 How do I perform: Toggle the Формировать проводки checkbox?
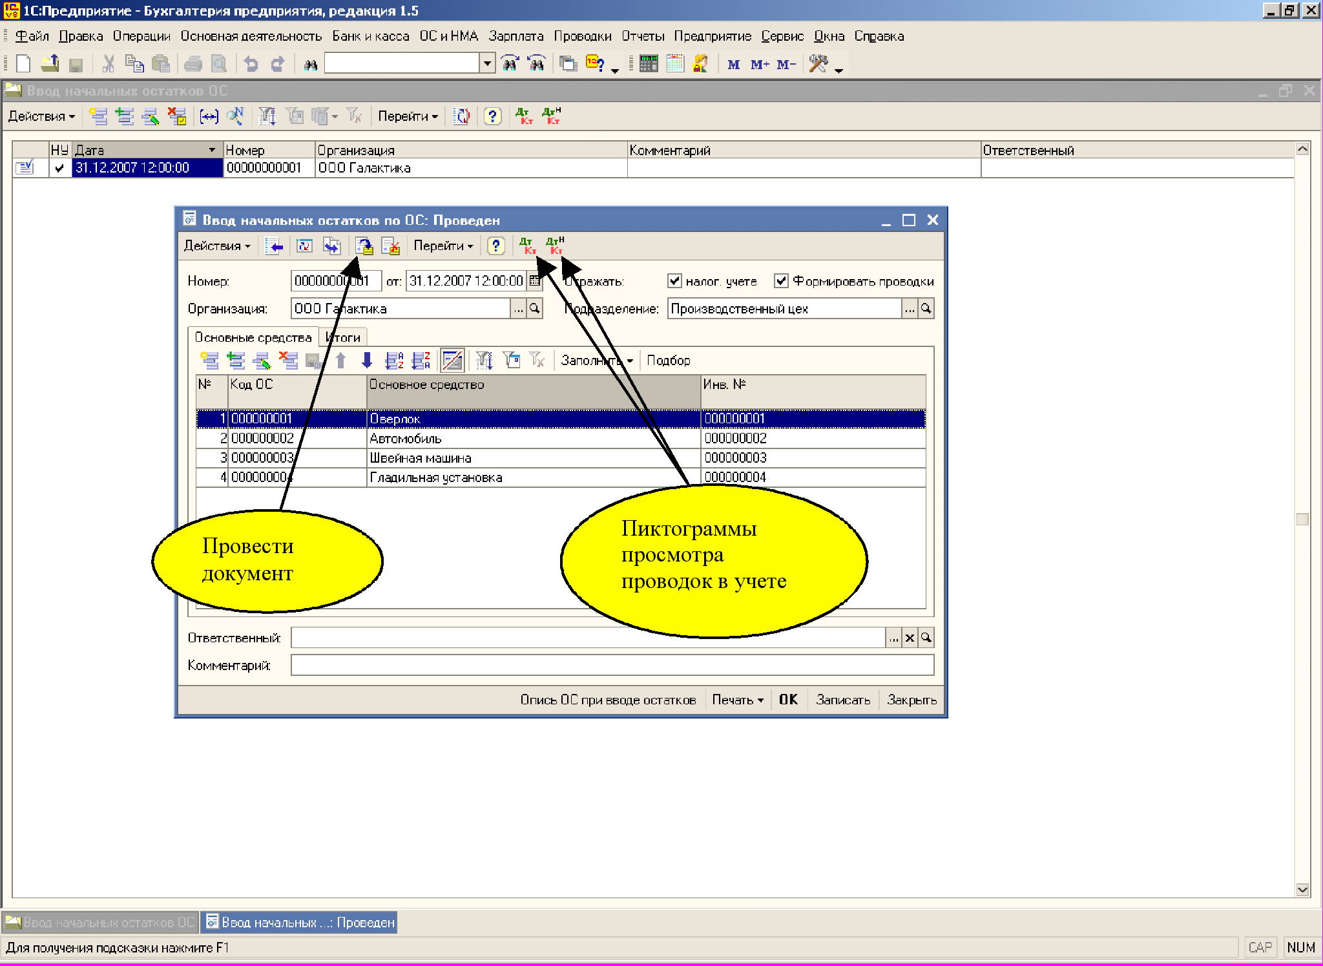(782, 281)
